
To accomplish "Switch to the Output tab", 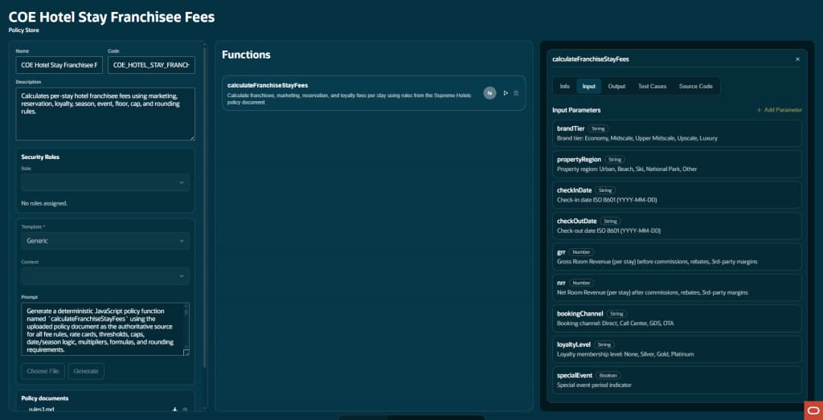I will (x=616, y=87).
